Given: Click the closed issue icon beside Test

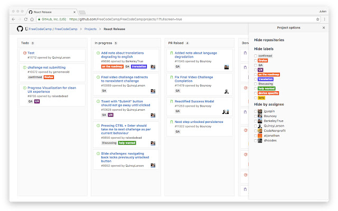Looking at the screenshot, I should (x=25, y=53).
